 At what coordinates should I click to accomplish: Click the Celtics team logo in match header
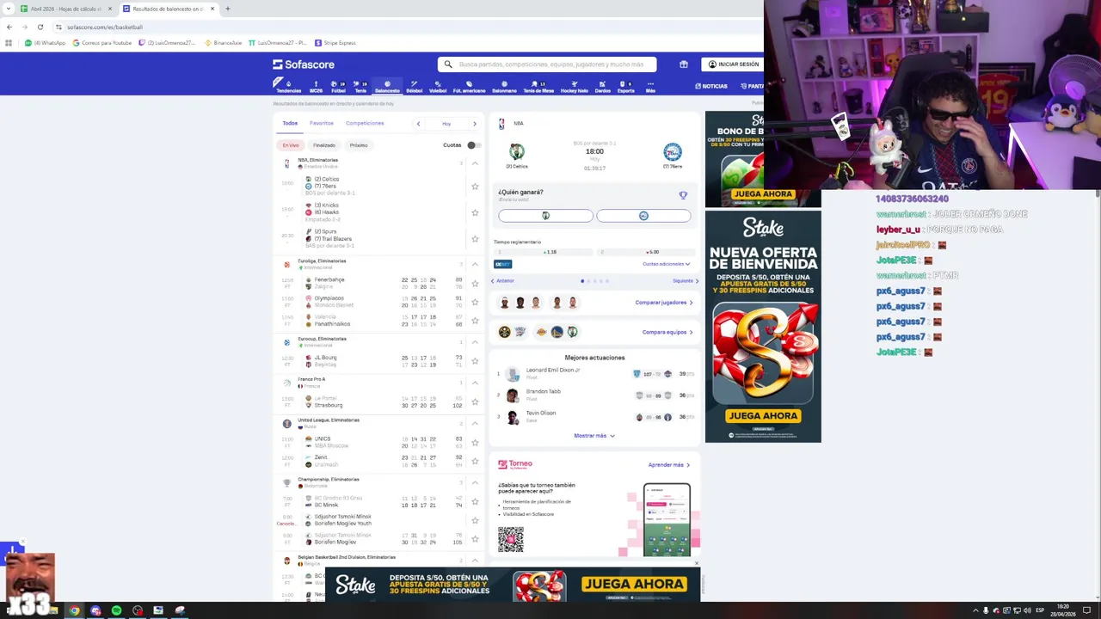[x=517, y=152]
